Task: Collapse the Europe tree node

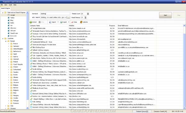Action: 6,41
